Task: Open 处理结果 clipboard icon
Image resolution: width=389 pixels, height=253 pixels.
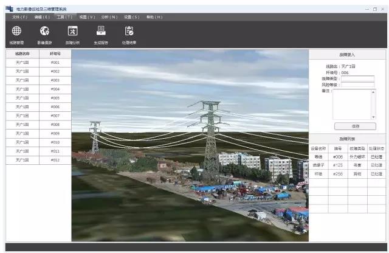Action: click(129, 32)
